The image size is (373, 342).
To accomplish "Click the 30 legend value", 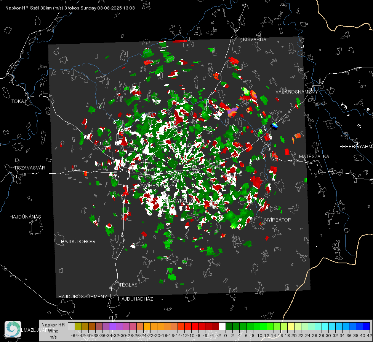I will click(328, 336).
